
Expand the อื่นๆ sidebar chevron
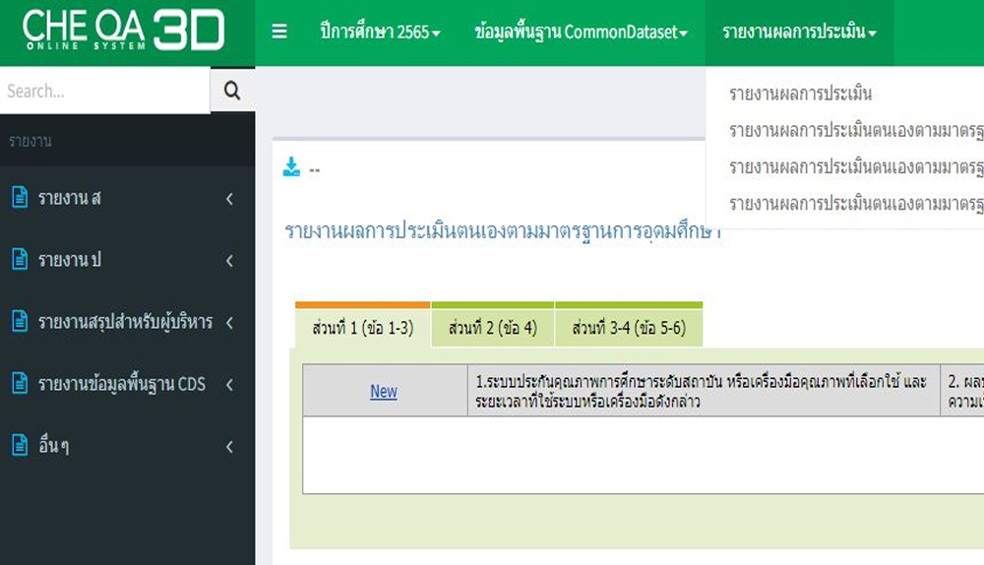[229, 447]
